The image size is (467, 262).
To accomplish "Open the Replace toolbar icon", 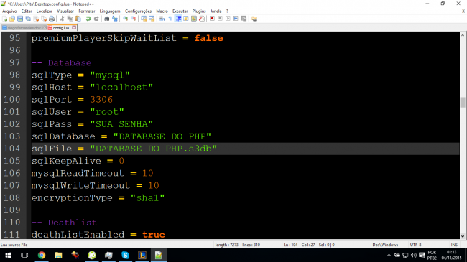I will click(x=115, y=19).
